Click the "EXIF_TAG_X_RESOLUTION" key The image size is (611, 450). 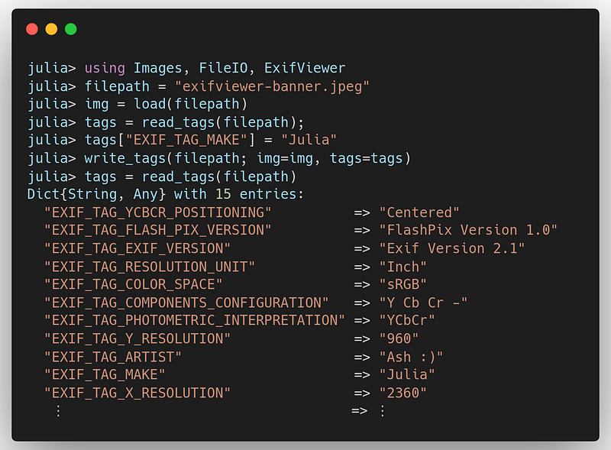137,393
